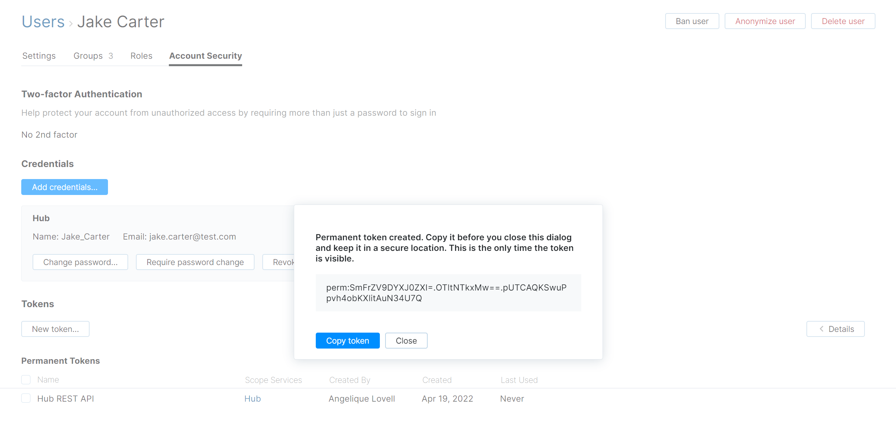Create a new token

pos(55,329)
